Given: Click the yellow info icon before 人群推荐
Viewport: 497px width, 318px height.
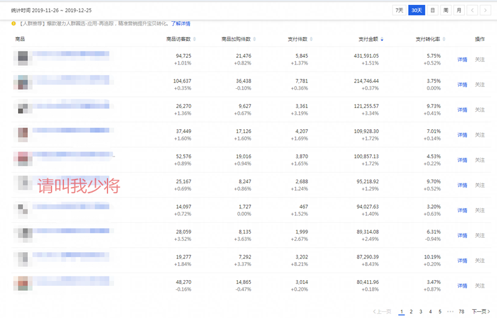Looking at the screenshot, I should 14,24.
